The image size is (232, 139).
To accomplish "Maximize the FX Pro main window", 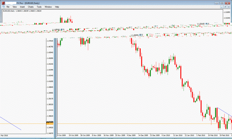I will tap(222, 3).
